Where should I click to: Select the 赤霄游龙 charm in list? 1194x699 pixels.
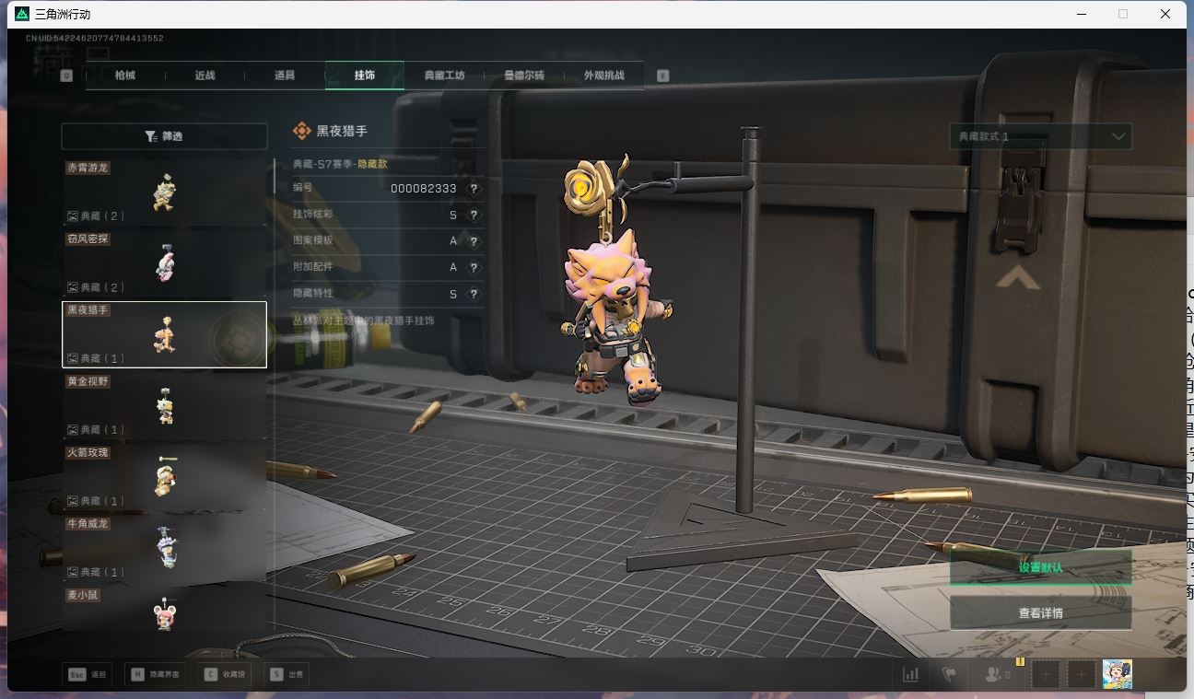point(164,192)
